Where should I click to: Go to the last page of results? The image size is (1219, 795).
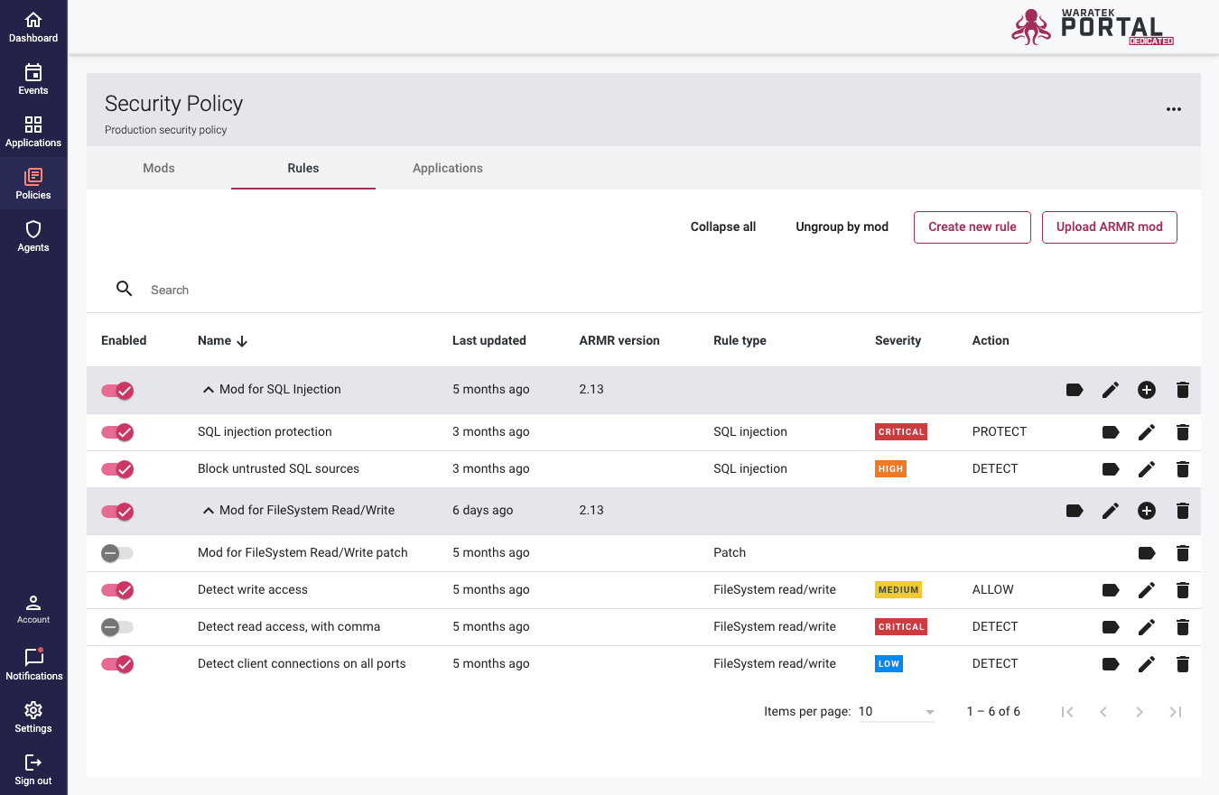pos(1176,712)
